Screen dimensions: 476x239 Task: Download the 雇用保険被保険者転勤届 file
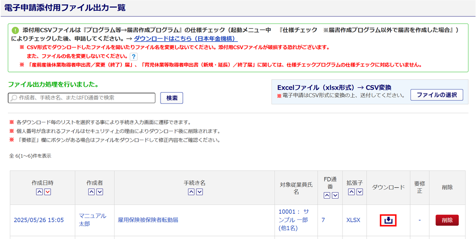(388, 220)
